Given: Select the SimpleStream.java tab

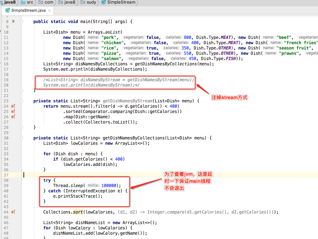Looking at the screenshot, I should [x=28, y=10].
